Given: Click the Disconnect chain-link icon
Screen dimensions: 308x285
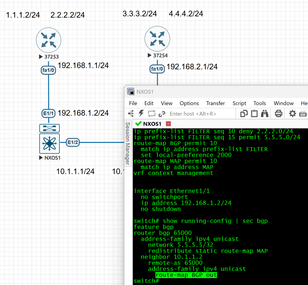Looking at the screenshot, I should click(162, 114).
